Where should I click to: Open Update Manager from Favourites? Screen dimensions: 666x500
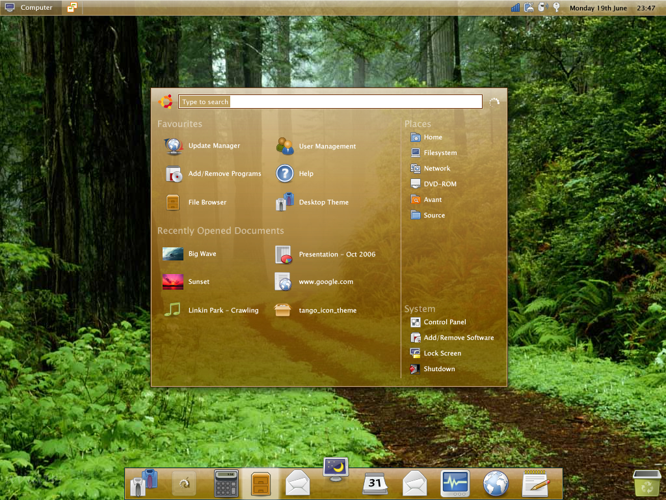point(202,146)
